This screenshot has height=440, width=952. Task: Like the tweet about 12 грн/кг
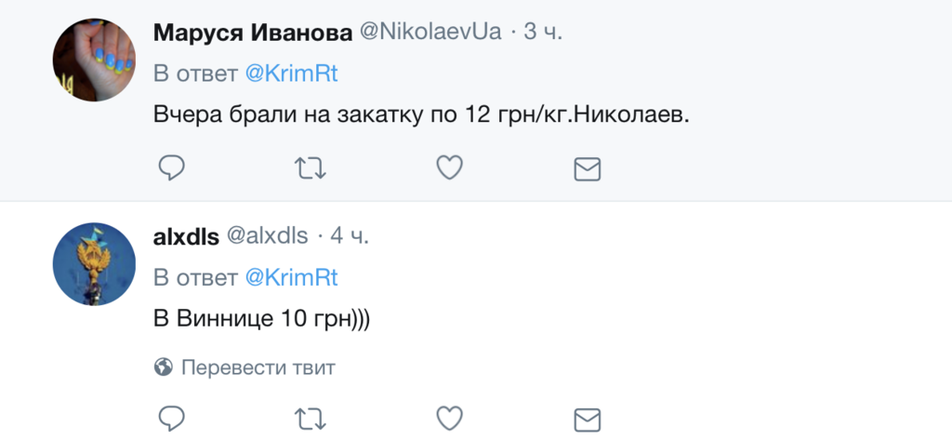point(449,168)
